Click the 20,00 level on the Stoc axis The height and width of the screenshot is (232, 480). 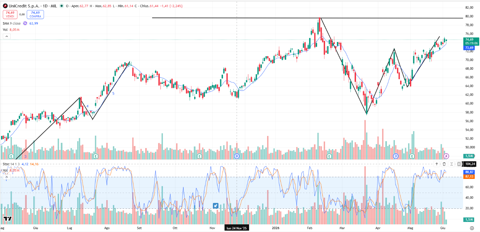click(469, 208)
